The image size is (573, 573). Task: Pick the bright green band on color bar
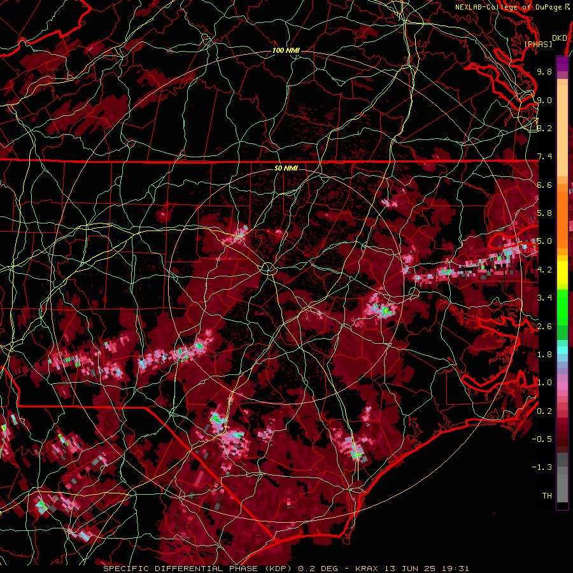tap(562, 307)
